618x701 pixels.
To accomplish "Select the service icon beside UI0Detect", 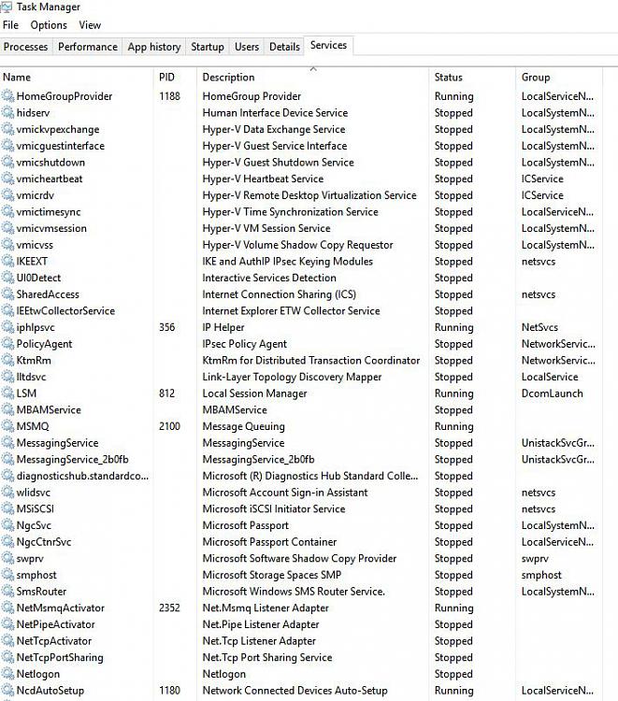I will click(x=7, y=278).
